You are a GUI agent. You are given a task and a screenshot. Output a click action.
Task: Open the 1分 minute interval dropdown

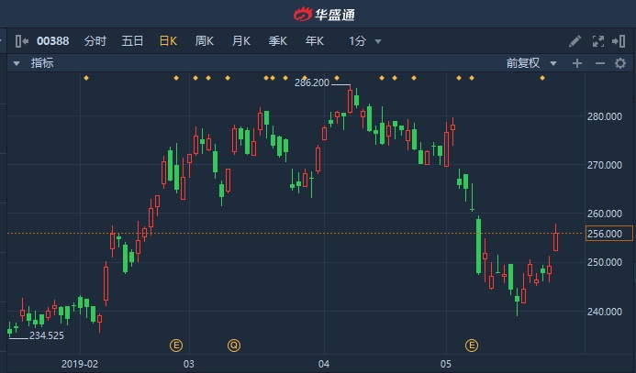coord(365,41)
